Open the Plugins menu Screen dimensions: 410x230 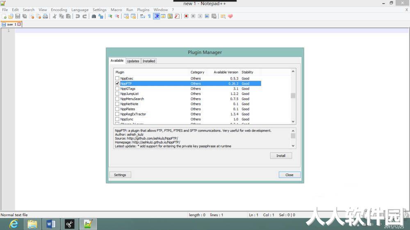143,10
